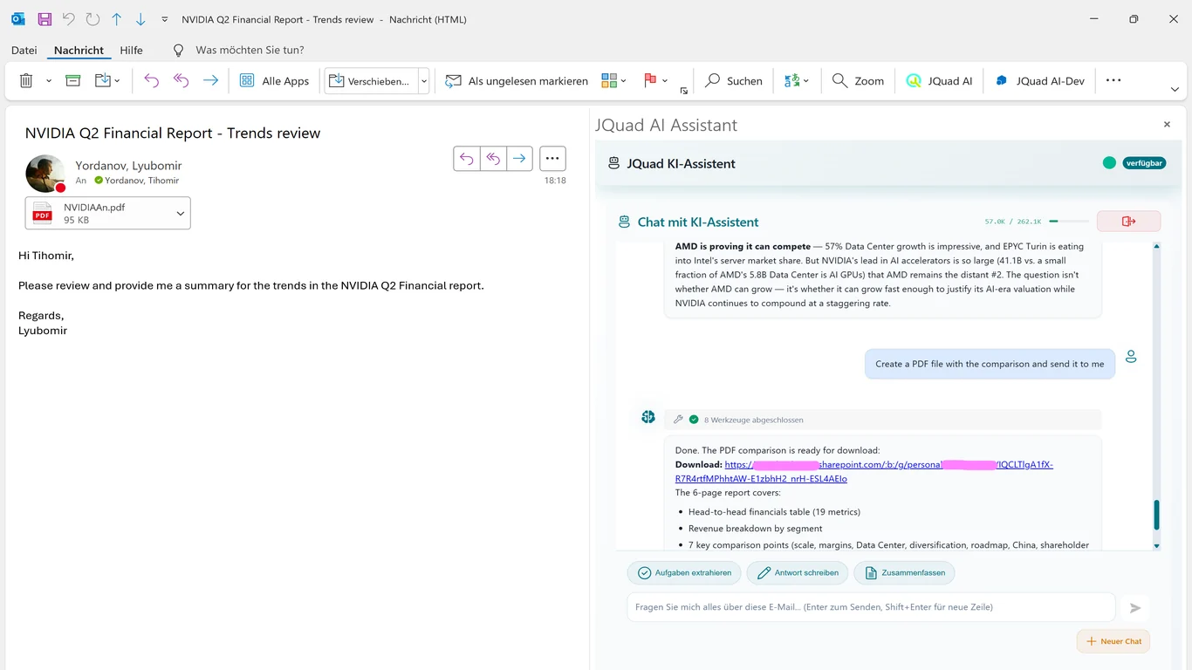Open the Datei menu
This screenshot has width=1192, height=670.
[24, 50]
